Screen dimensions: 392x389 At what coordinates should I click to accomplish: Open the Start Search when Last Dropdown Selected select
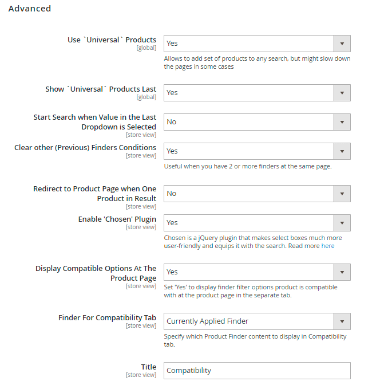pyautogui.click(x=257, y=122)
